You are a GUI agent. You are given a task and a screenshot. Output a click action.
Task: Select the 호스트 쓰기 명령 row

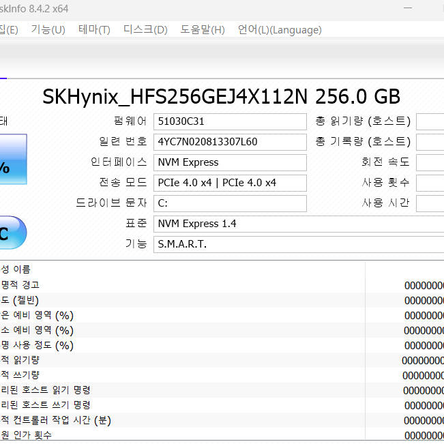click(222, 405)
